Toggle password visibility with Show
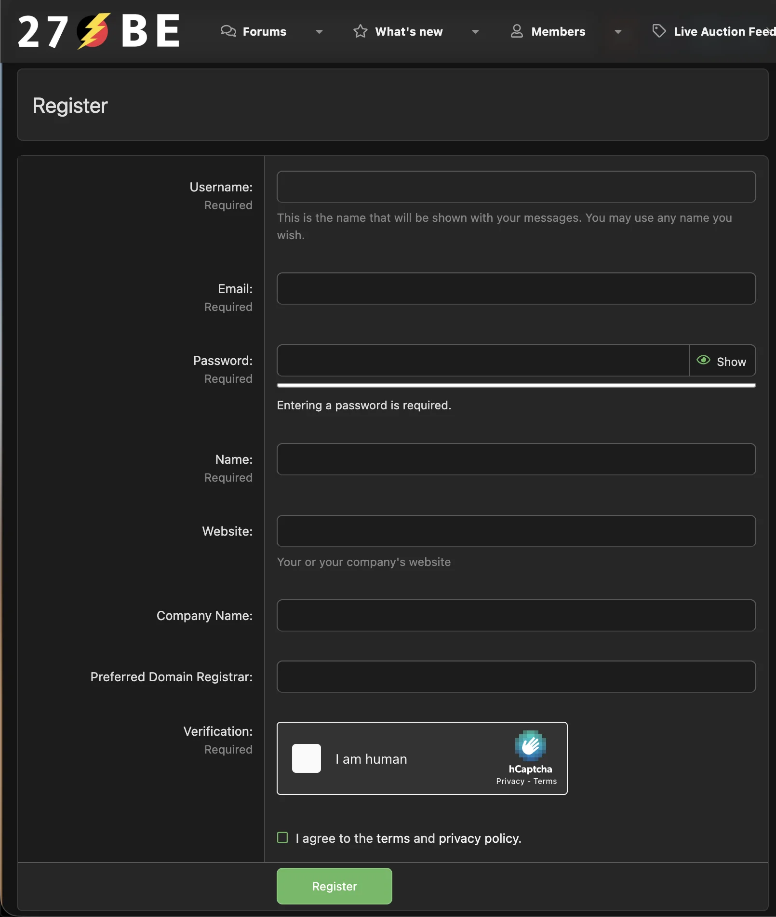The width and height of the screenshot is (776, 917). point(722,361)
